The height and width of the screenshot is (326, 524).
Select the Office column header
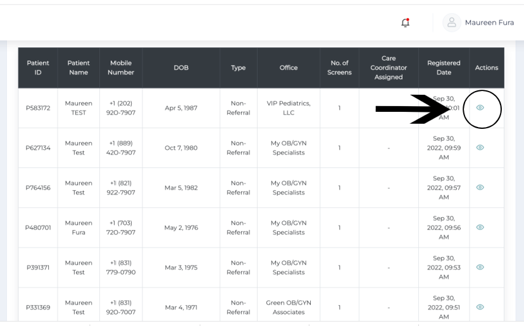[x=289, y=68]
